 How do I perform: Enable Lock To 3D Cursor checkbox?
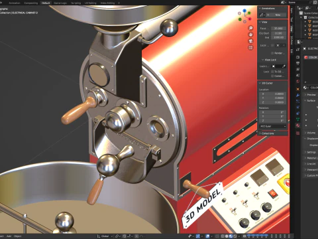272,72
